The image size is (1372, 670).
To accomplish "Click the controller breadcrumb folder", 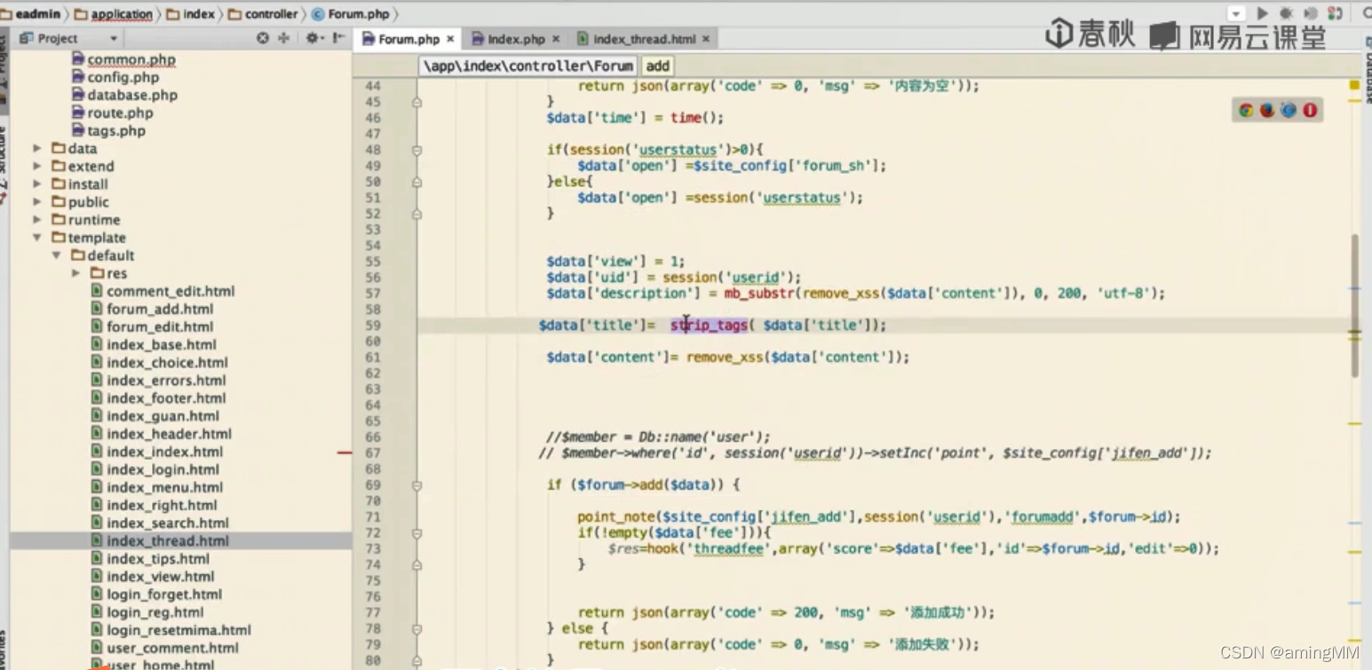I will coord(263,14).
